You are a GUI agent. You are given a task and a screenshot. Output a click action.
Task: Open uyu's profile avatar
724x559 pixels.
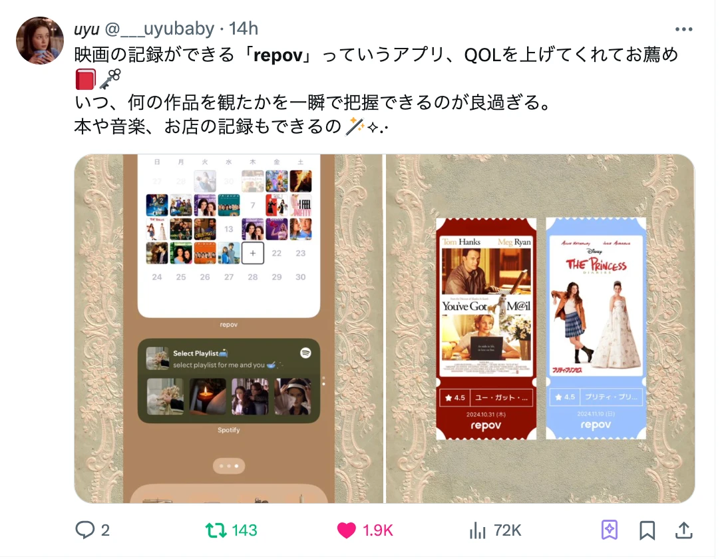[40, 41]
